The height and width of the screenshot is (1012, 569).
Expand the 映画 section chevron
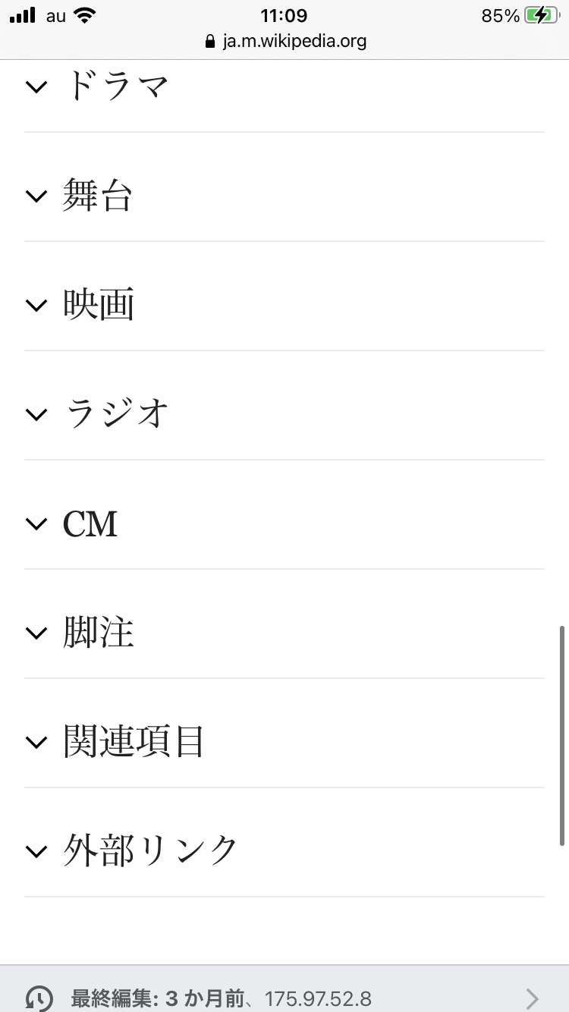coord(36,306)
